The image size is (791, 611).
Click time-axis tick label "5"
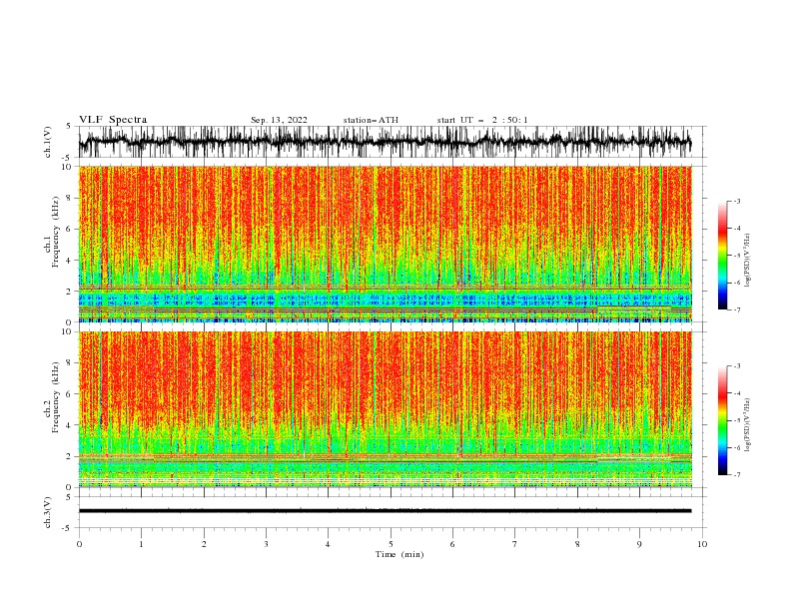pos(391,544)
